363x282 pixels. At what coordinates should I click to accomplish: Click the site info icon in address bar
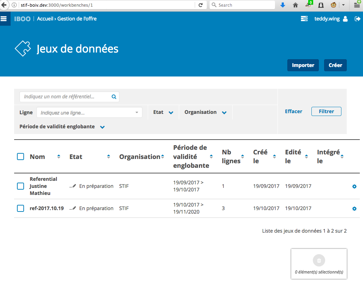pos(14,5)
